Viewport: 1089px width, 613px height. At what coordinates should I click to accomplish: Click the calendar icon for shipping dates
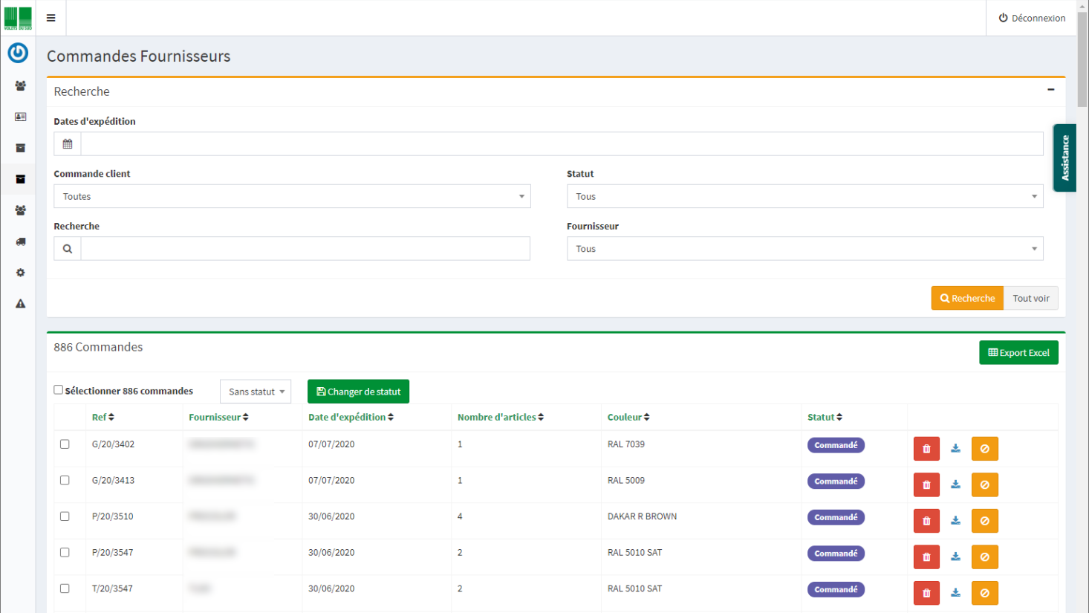point(68,144)
